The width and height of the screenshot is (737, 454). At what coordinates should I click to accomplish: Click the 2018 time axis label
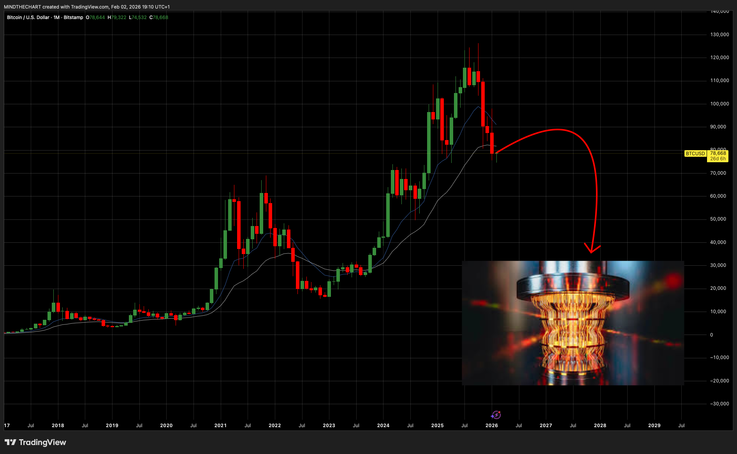[58, 425]
